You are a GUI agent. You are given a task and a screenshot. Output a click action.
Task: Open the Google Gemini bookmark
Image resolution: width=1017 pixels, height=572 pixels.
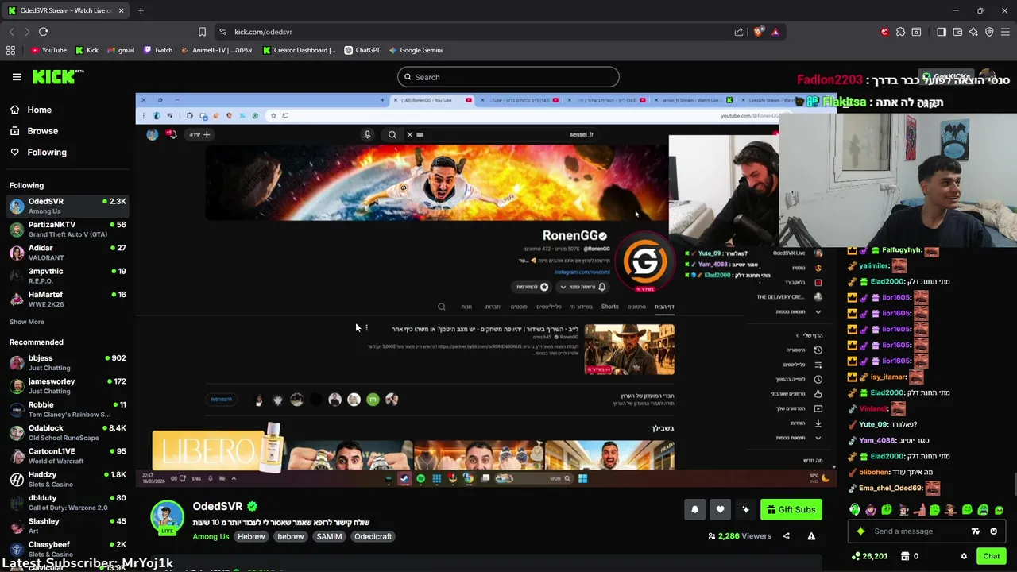(416, 50)
